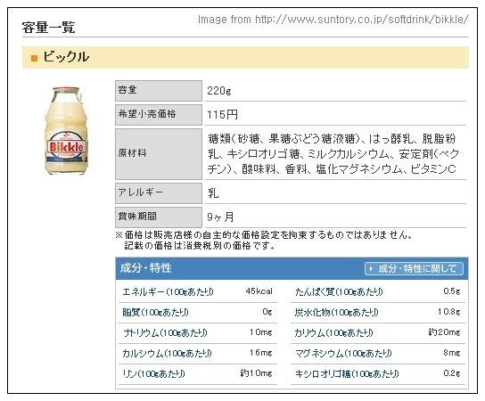Image resolution: width=485 pixels, height=401 pixels.
Task: Click the ingredients text starting with 糖類
Action: [333, 154]
